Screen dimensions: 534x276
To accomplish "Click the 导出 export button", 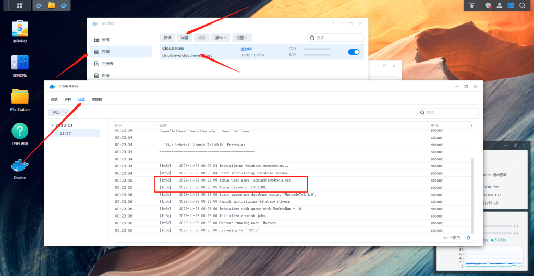I will click(x=56, y=112).
